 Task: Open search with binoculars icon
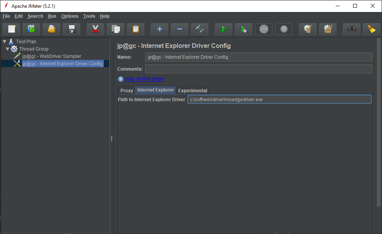(352, 29)
